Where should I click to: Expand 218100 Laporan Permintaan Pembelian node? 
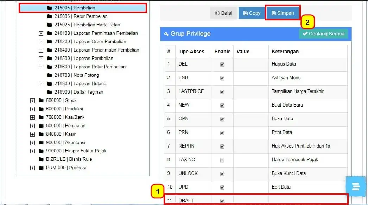[41, 33]
